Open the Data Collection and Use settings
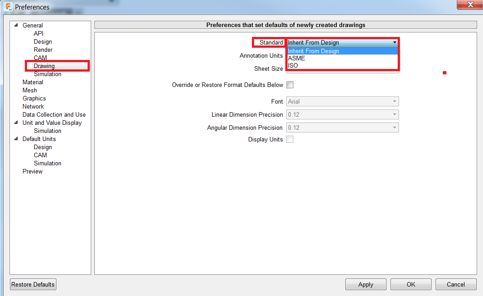The width and height of the screenshot is (483, 296). (x=54, y=114)
